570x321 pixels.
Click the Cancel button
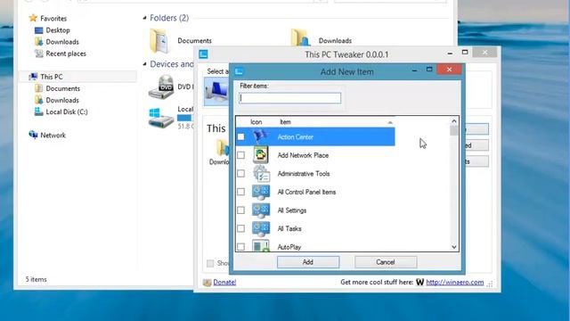386,262
